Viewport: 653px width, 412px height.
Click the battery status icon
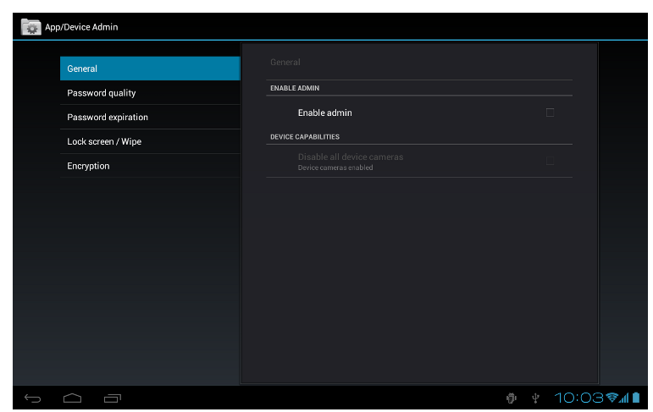[636, 398]
